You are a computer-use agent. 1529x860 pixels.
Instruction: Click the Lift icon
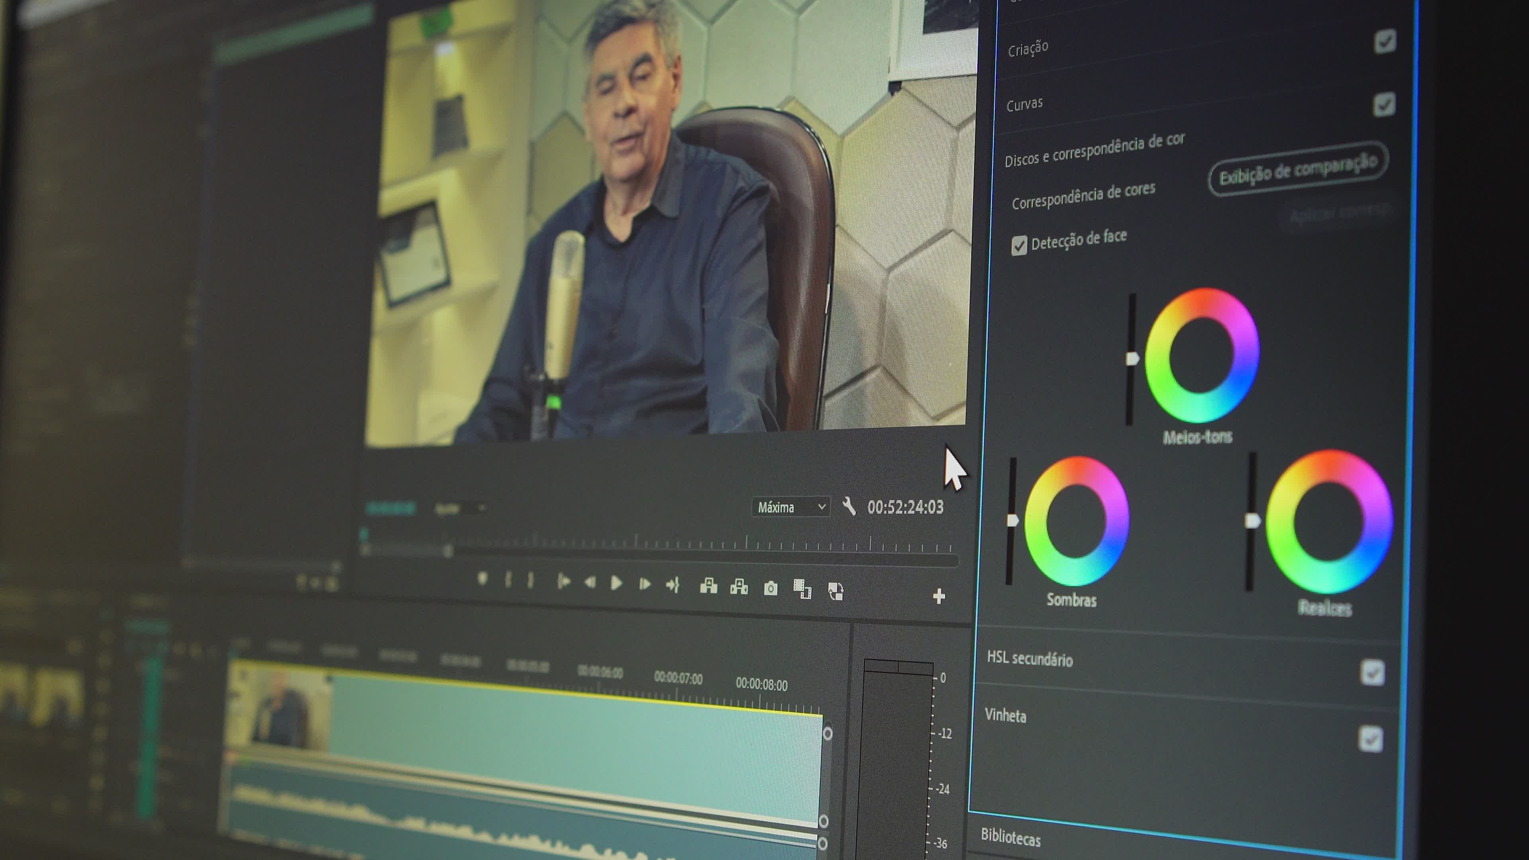point(708,586)
